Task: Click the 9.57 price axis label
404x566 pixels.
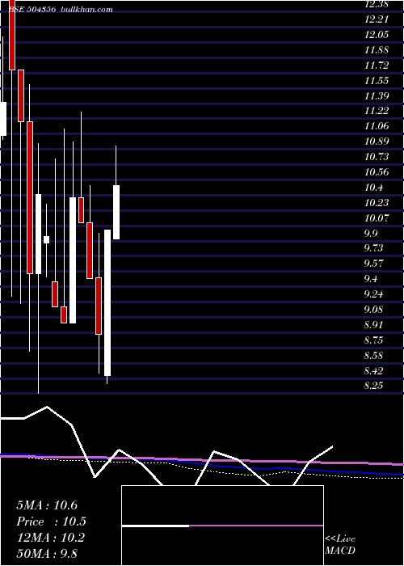Action: coord(373,264)
